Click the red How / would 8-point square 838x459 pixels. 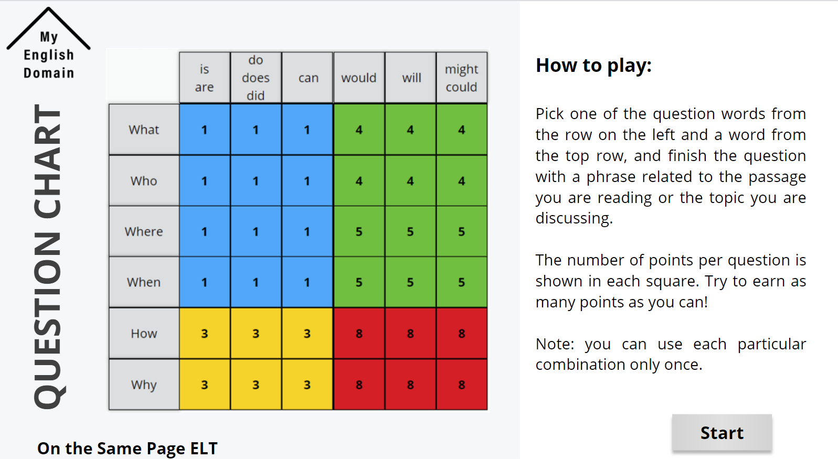[359, 334]
